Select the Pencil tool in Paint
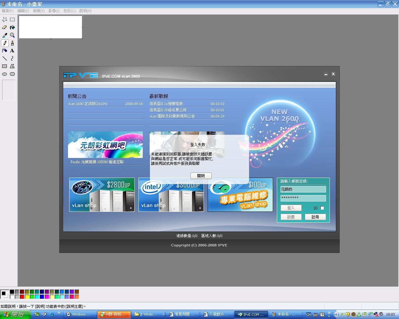This screenshot has height=319, width=399. (5, 43)
